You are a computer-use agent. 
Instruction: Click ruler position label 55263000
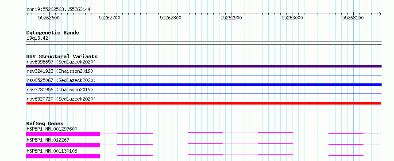[292, 18]
